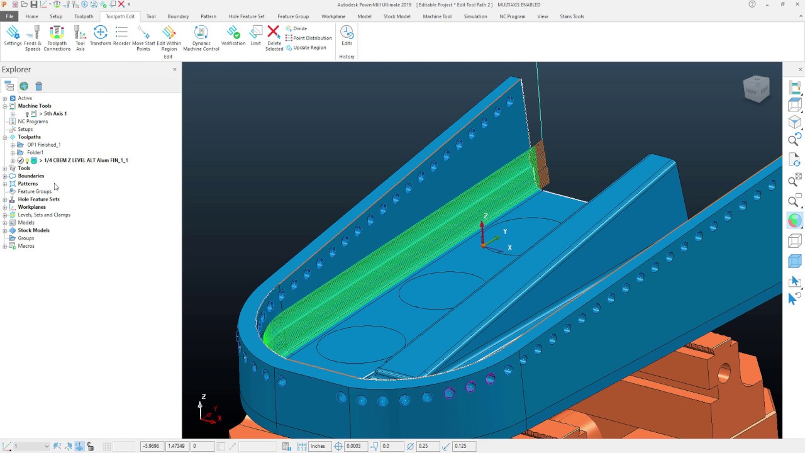Image resolution: width=805 pixels, height=453 pixels.
Task: Select Levels, Sets and Clamps
Action: 44,215
